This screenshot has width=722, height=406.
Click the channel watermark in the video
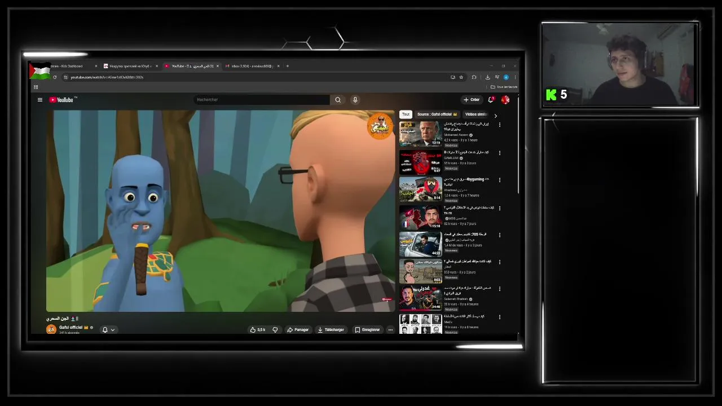tap(380, 126)
